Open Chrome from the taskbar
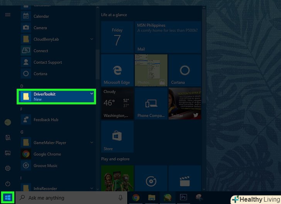 (136, 198)
